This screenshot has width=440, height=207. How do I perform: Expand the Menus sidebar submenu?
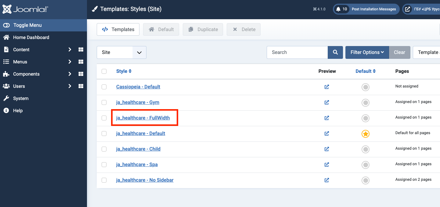[70, 62]
